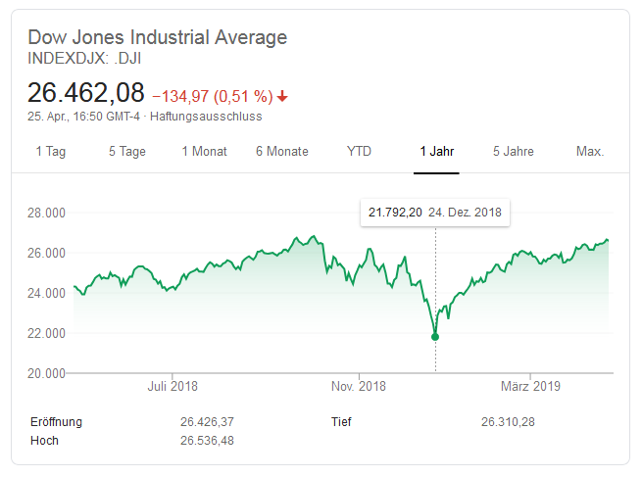This screenshot has height=477, width=642.
Task: Click the März 2019 axis label
Action: click(530, 386)
